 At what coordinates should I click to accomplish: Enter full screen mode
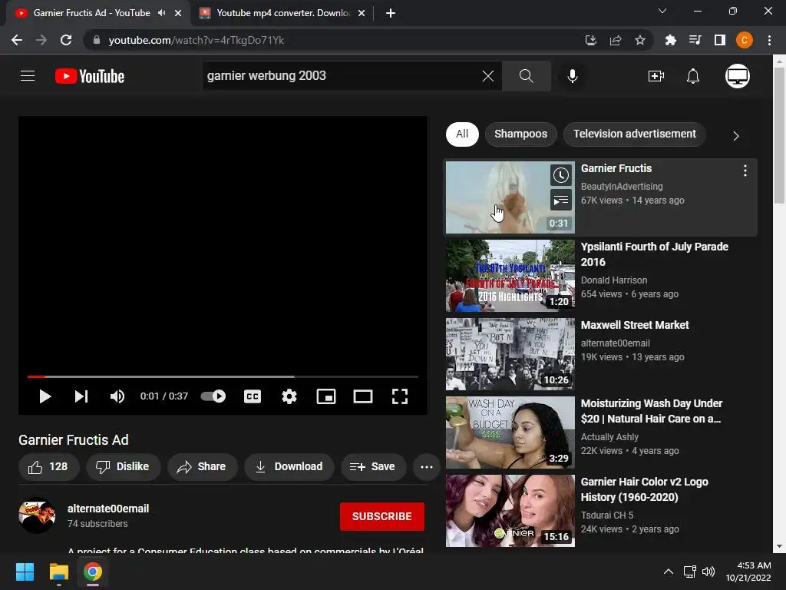[399, 396]
